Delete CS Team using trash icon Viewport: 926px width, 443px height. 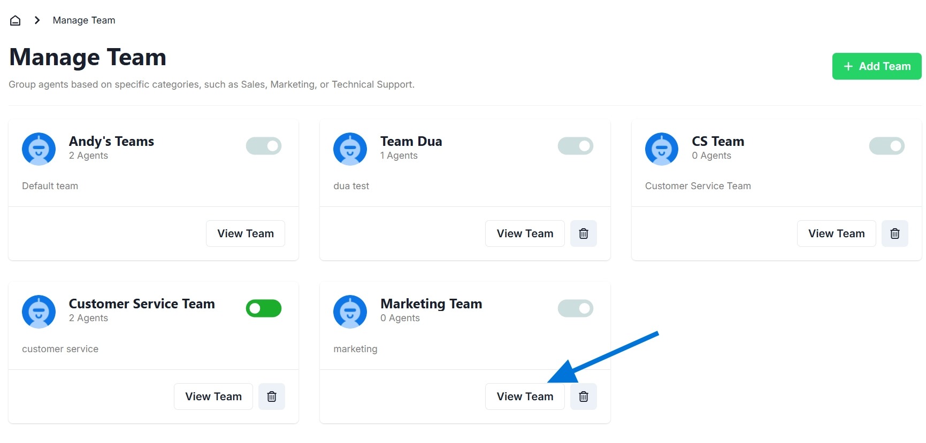coord(894,234)
